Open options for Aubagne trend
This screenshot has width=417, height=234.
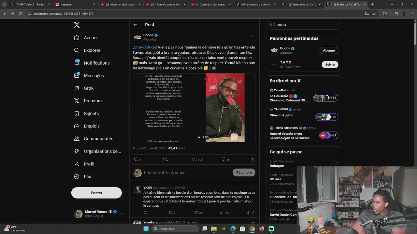coord(336,162)
